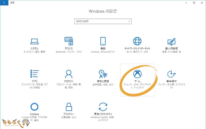The width and height of the screenshot is (206, 129).
Task: Click the magnifier icon in search box
Action: click(x=129, y=21)
